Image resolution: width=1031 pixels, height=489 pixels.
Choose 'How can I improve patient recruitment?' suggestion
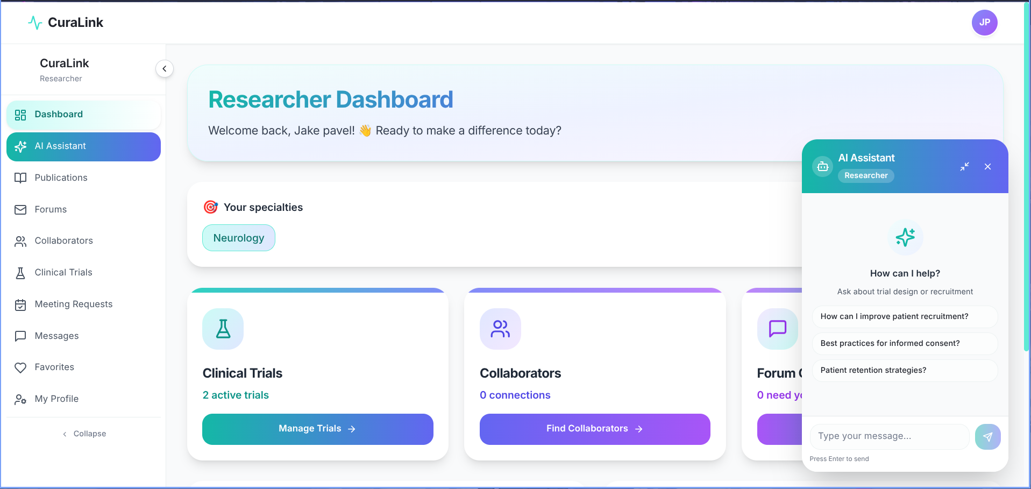[x=905, y=317]
